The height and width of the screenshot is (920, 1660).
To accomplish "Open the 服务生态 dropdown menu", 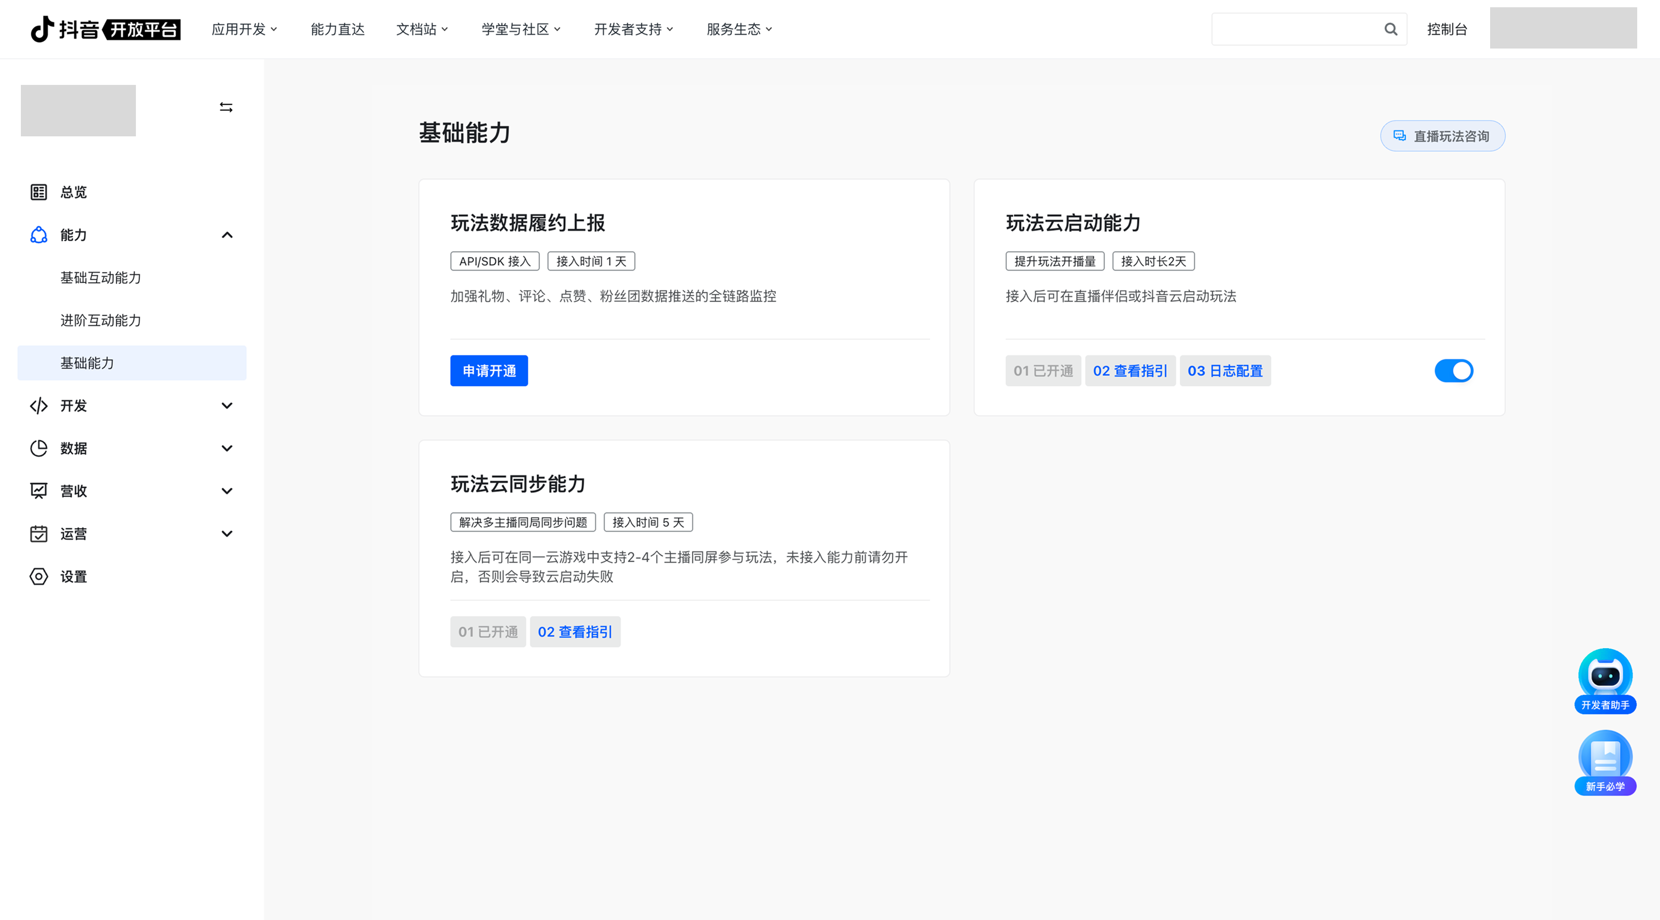I will (739, 29).
